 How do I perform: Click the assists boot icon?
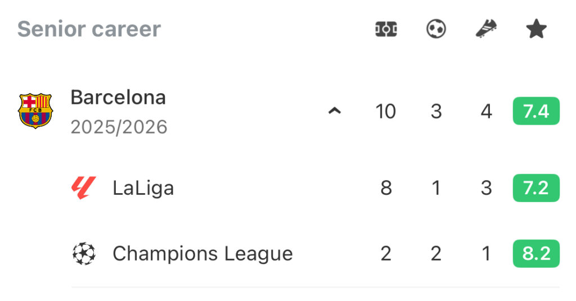click(486, 29)
